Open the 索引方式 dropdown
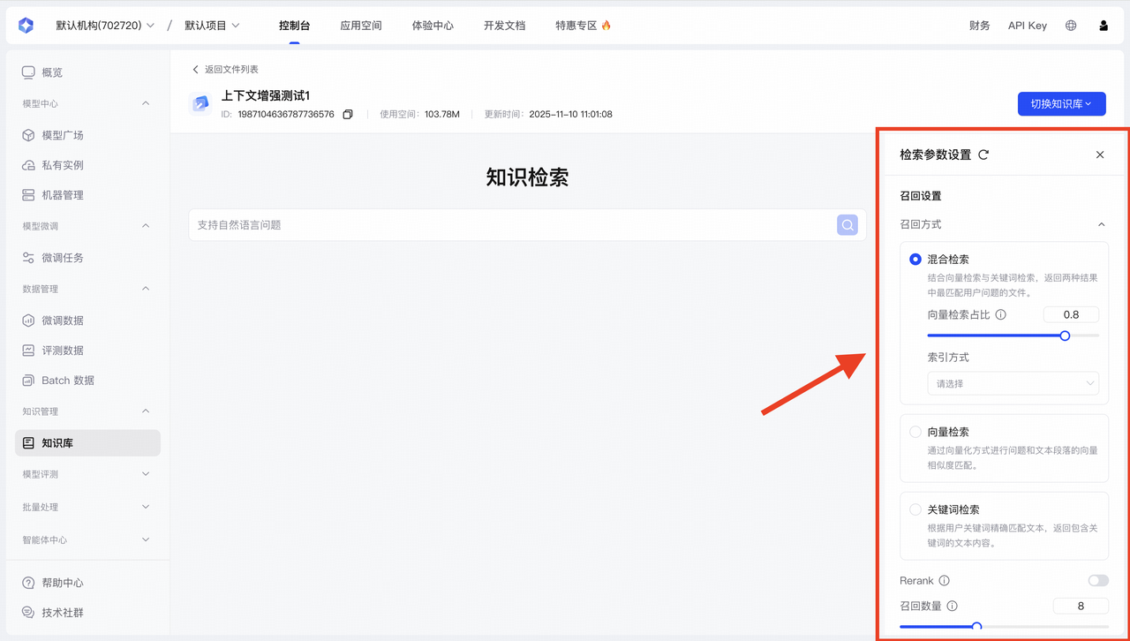Viewport: 1130px width, 641px height. 1013,383
